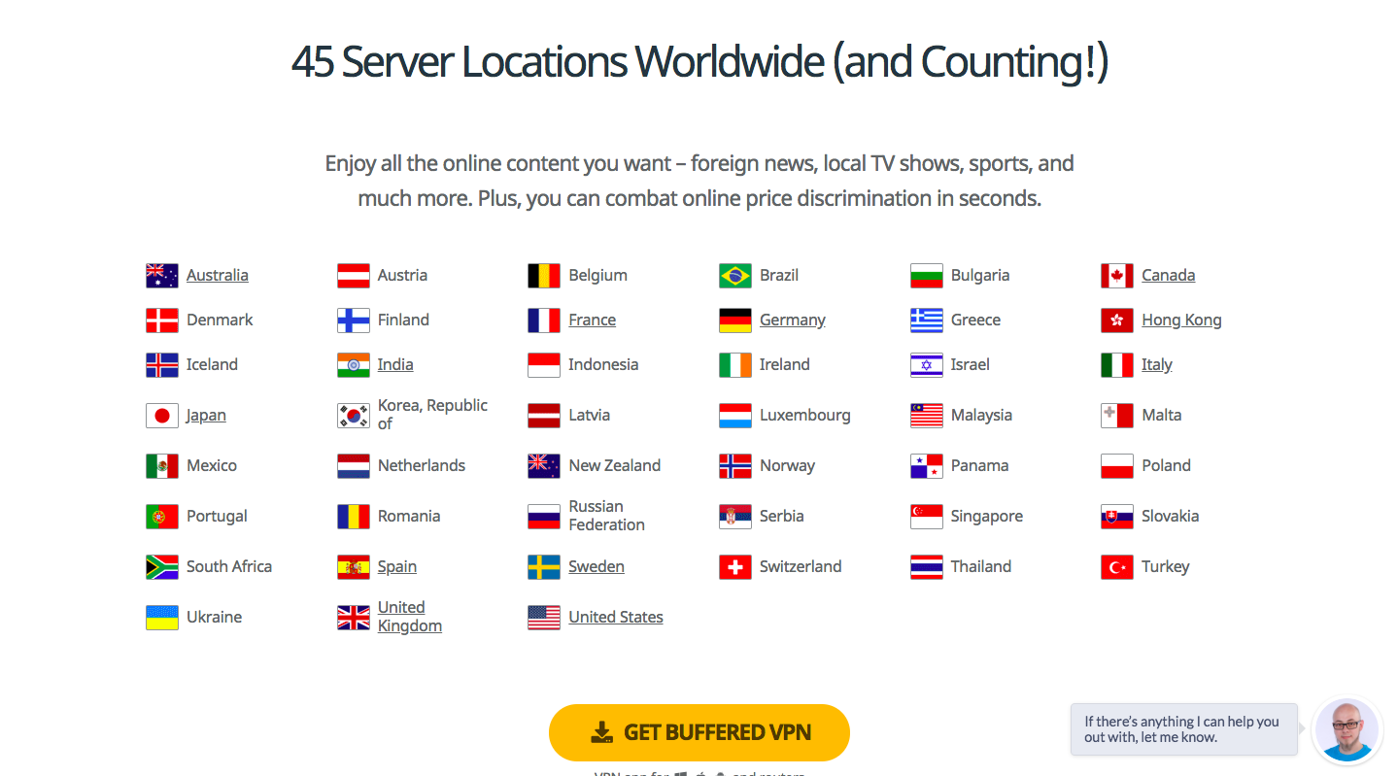Click the Bulgaria flag icon
This screenshot has width=1398, height=776.
[x=927, y=276]
